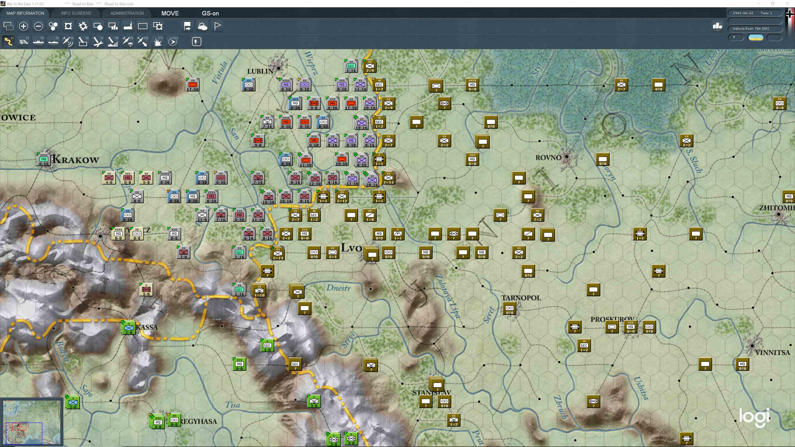Select the F4 amphibious transport mode icon
The image size is (795, 447).
53,41
